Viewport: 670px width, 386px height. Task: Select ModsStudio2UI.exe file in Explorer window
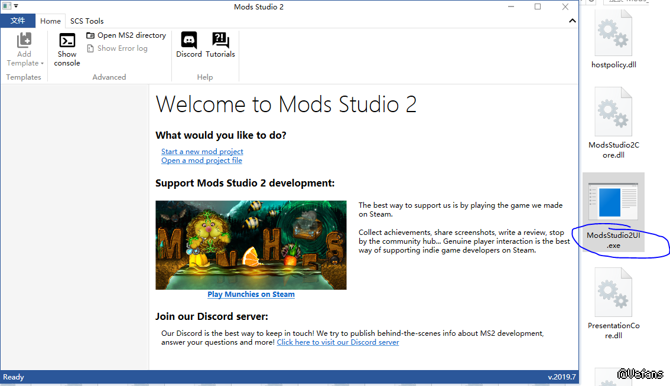(x=614, y=212)
